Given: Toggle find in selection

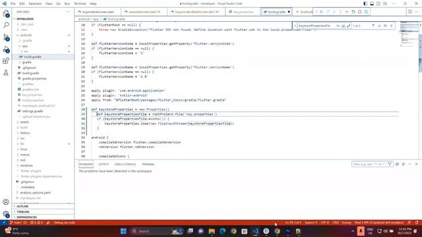Looking at the screenshot, I should (x=385, y=26).
